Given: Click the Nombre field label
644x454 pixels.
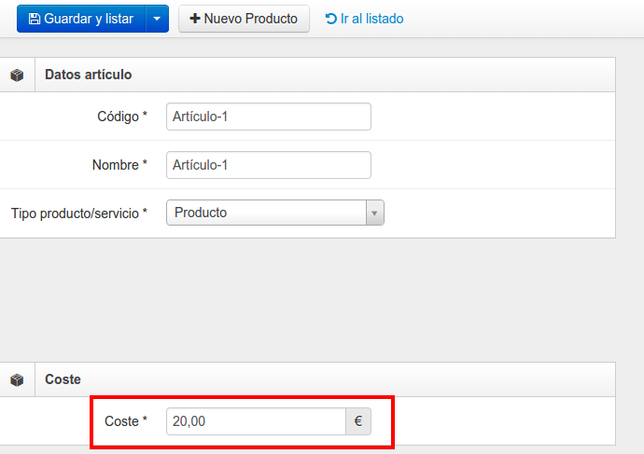Looking at the screenshot, I should [119, 165].
